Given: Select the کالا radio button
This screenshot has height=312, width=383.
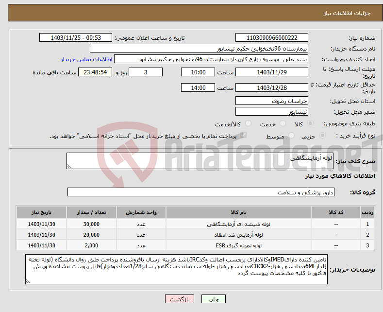Looking at the screenshot, I should (310, 123).
